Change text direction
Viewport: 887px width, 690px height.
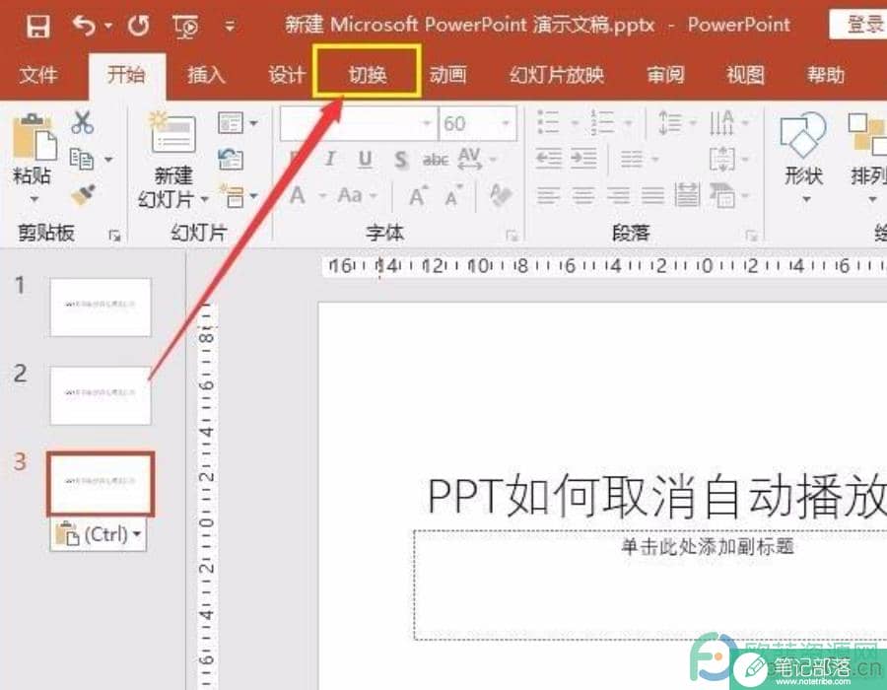click(x=729, y=122)
